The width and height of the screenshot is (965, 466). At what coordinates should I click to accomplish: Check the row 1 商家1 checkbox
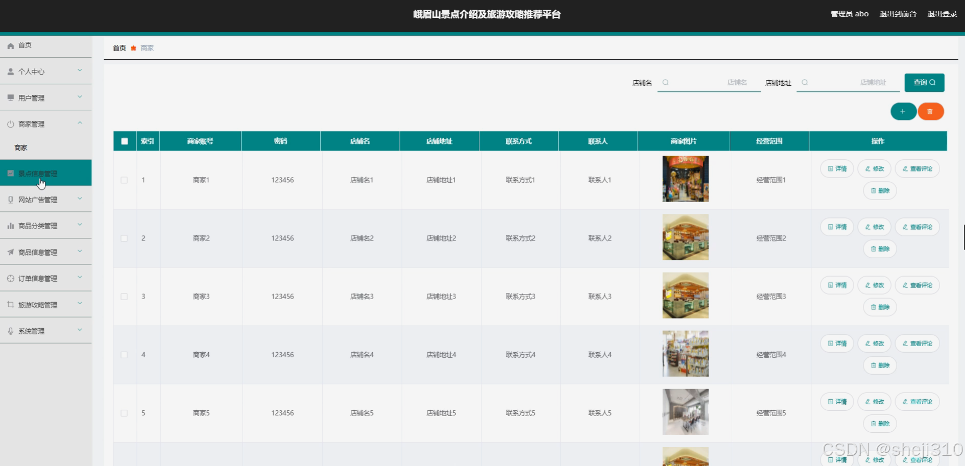click(x=124, y=180)
